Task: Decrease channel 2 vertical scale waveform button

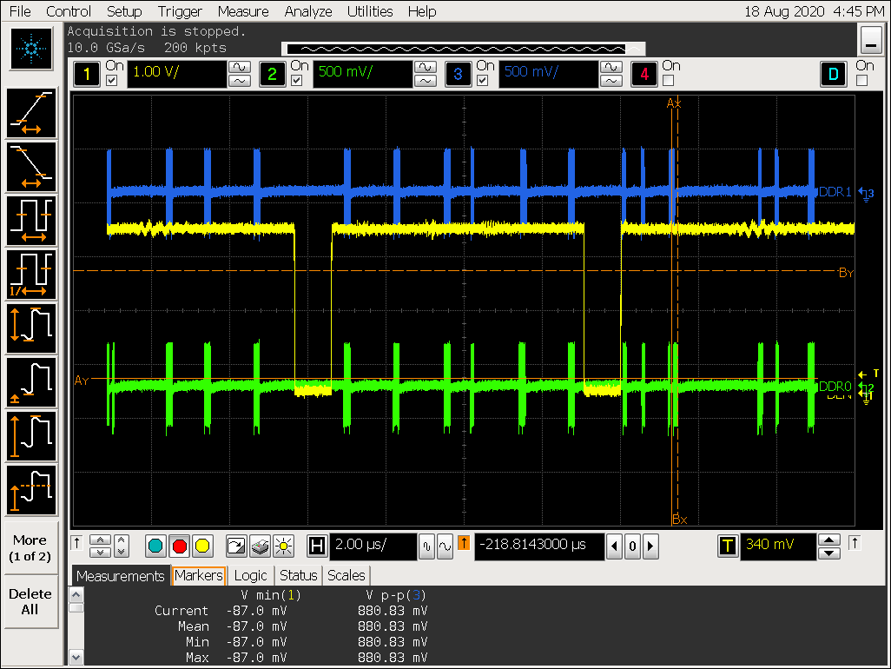Action: (x=425, y=81)
